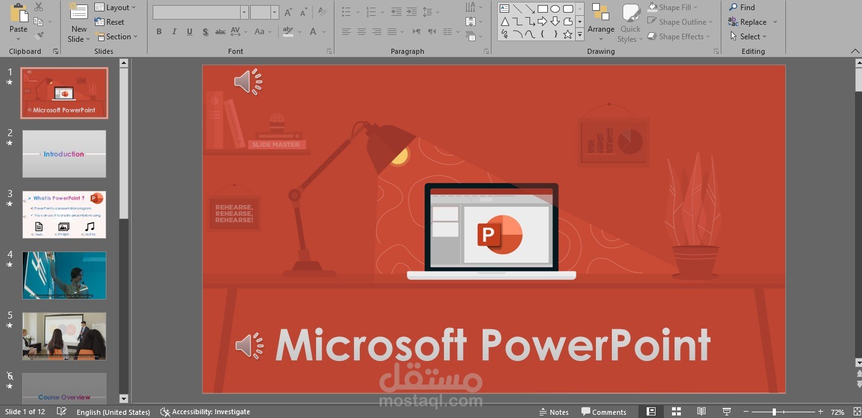The height and width of the screenshot is (418, 862).
Task: Click the audio speaker icon beside title
Action: tap(249, 346)
